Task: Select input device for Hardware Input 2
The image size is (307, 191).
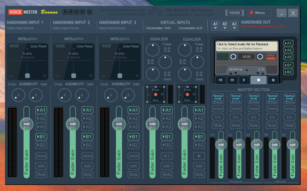Action: pos(66,28)
